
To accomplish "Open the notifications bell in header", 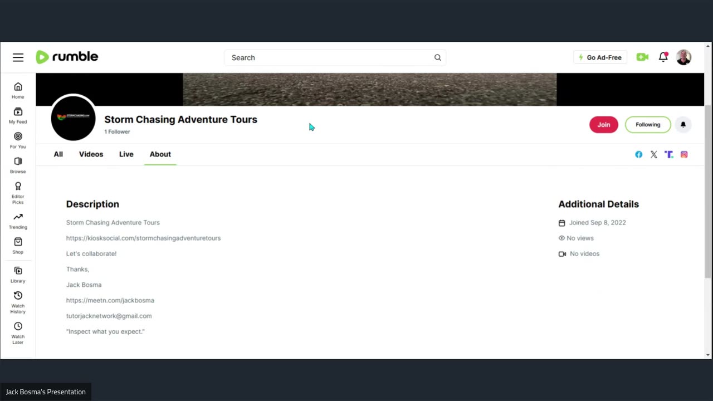I will coord(663,57).
